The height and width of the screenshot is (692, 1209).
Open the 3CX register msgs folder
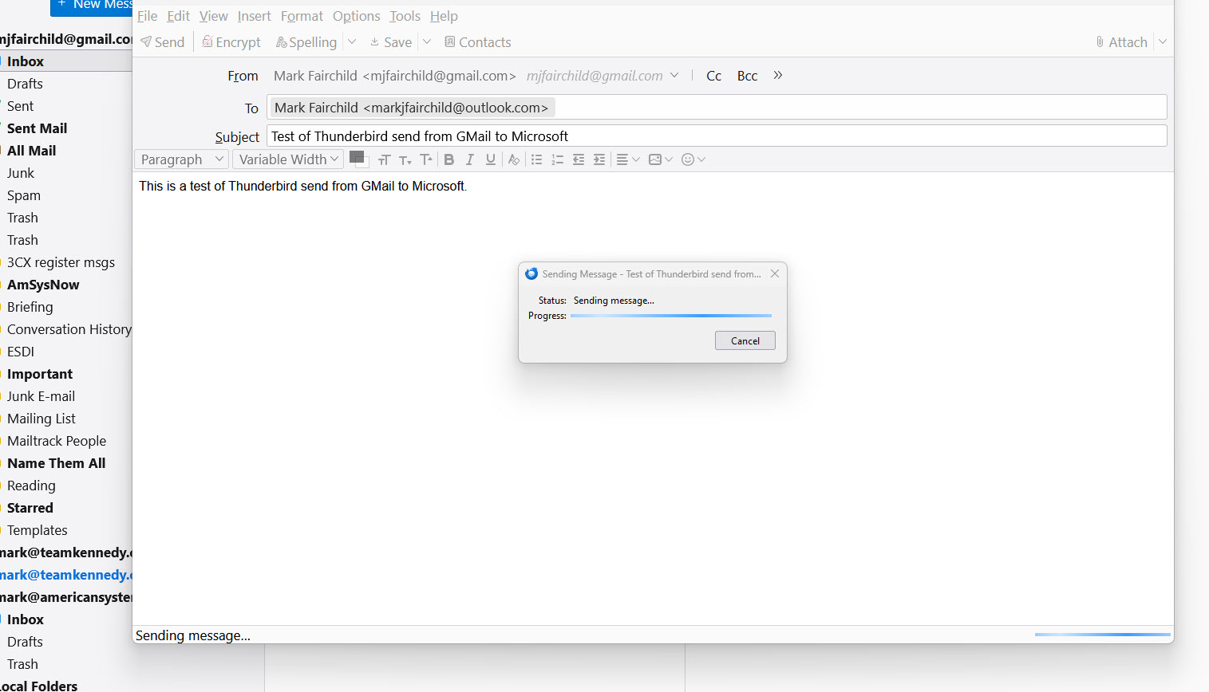click(61, 262)
